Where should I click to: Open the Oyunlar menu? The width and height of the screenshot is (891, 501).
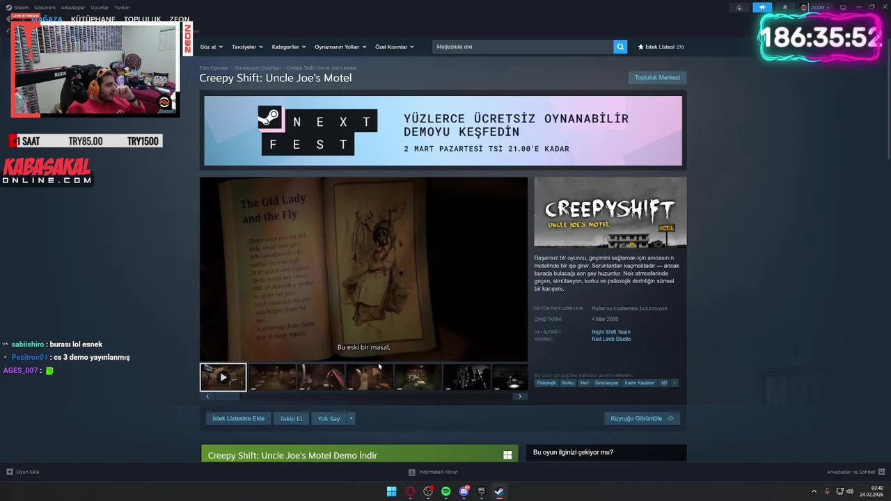click(100, 7)
